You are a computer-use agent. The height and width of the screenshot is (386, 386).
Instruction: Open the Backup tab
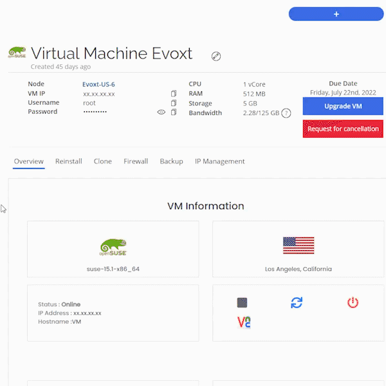tap(171, 161)
